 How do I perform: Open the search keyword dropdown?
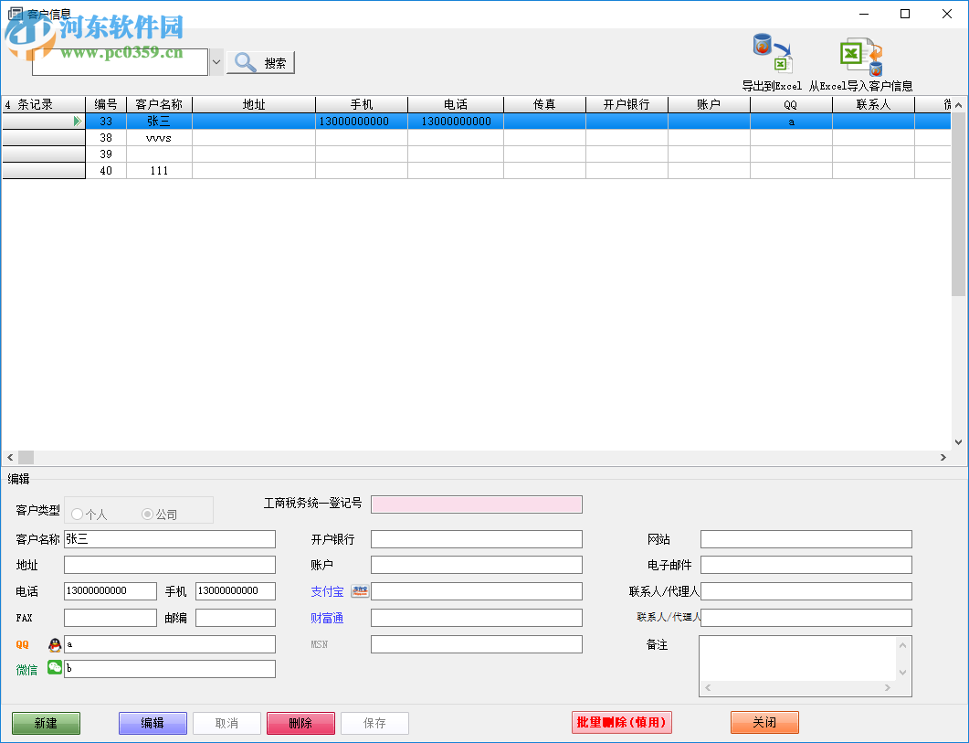(216, 61)
